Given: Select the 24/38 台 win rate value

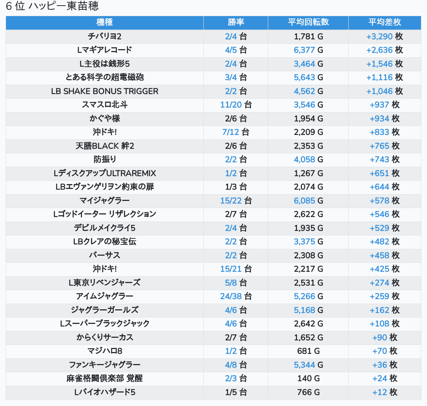Looking at the screenshot, I should (x=236, y=296).
